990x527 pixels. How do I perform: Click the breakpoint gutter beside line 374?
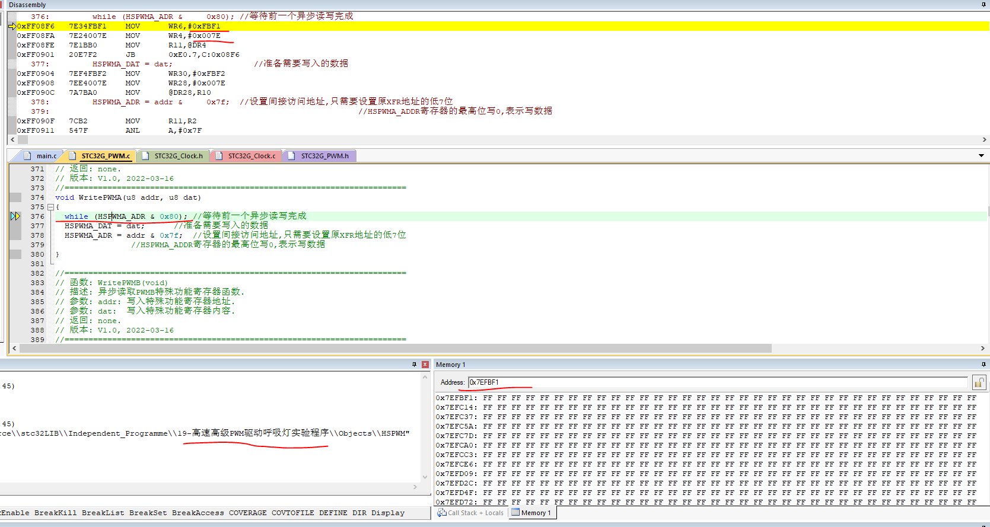(15, 197)
